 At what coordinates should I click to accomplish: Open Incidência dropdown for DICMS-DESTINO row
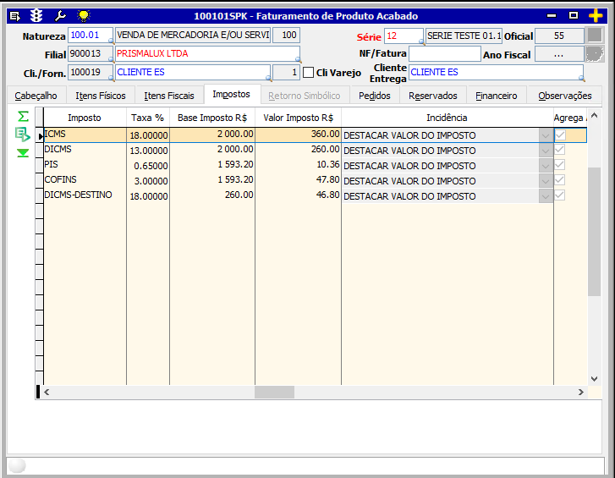546,196
